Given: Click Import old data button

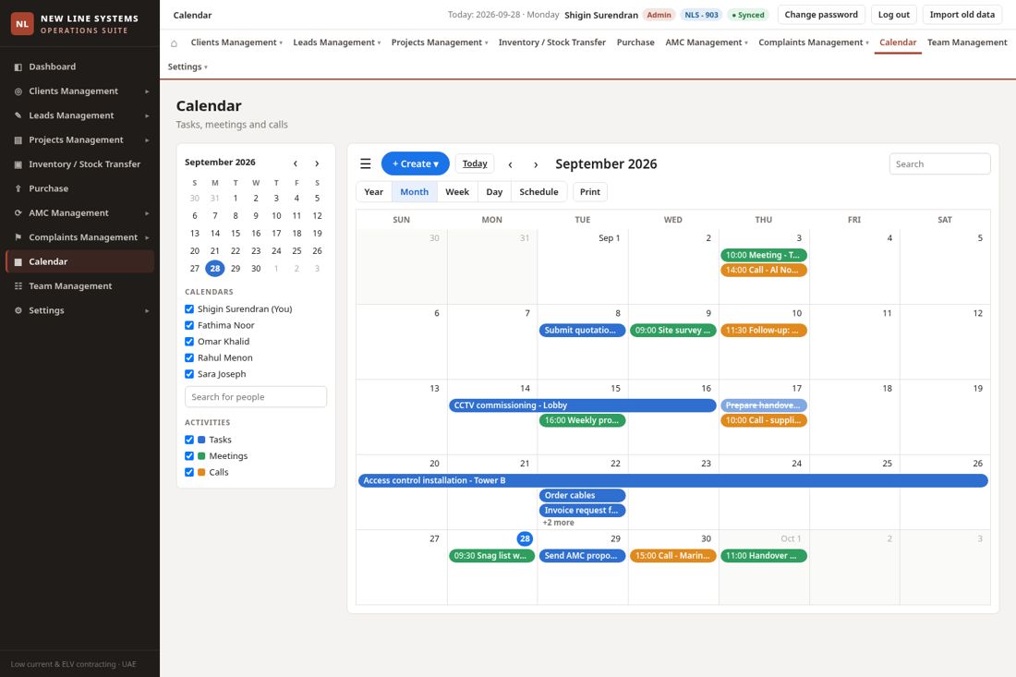Looking at the screenshot, I should pyautogui.click(x=962, y=14).
